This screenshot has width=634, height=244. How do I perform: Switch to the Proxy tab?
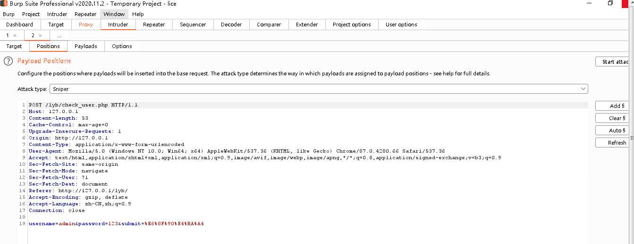[86, 24]
